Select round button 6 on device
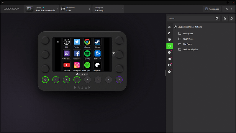The height and width of the screenshot is (133, 236). click(x=109, y=80)
